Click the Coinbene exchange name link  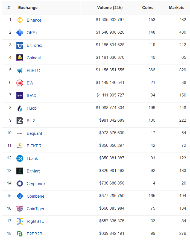pos(36,196)
